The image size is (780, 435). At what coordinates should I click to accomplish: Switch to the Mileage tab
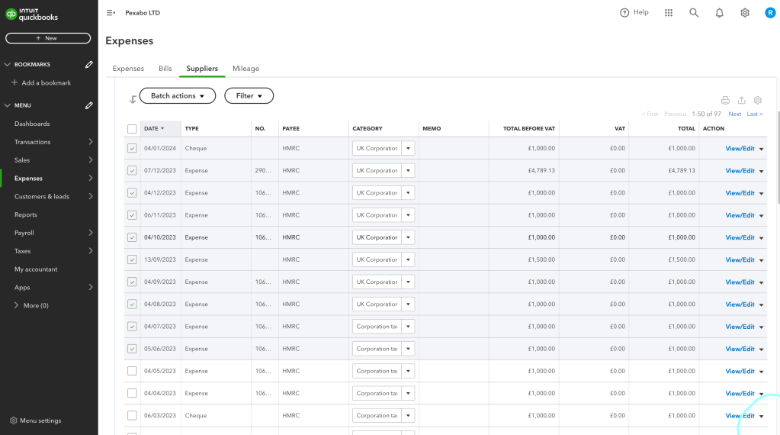(x=246, y=69)
